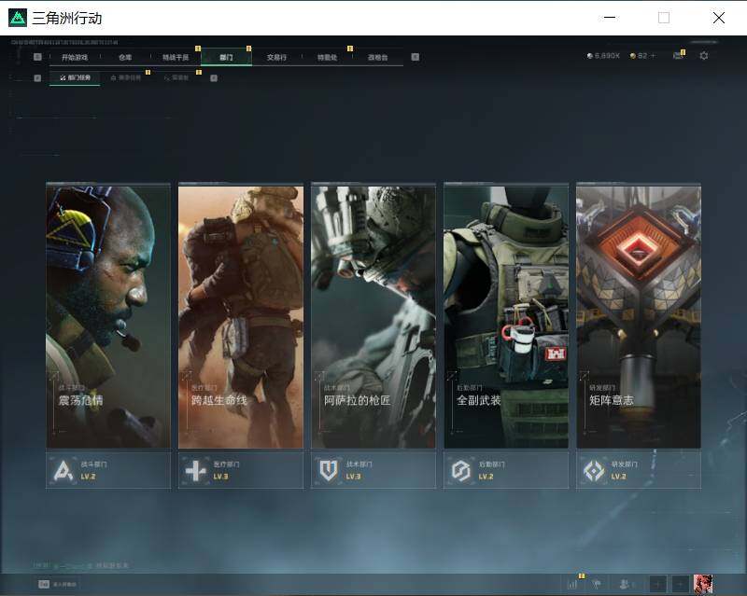Viewport: 747px width, 596px height.
Task: Switch to the 交易行 tab
Action: (276, 57)
